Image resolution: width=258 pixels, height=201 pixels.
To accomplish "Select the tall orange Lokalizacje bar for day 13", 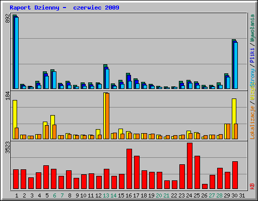I will 107,116.
